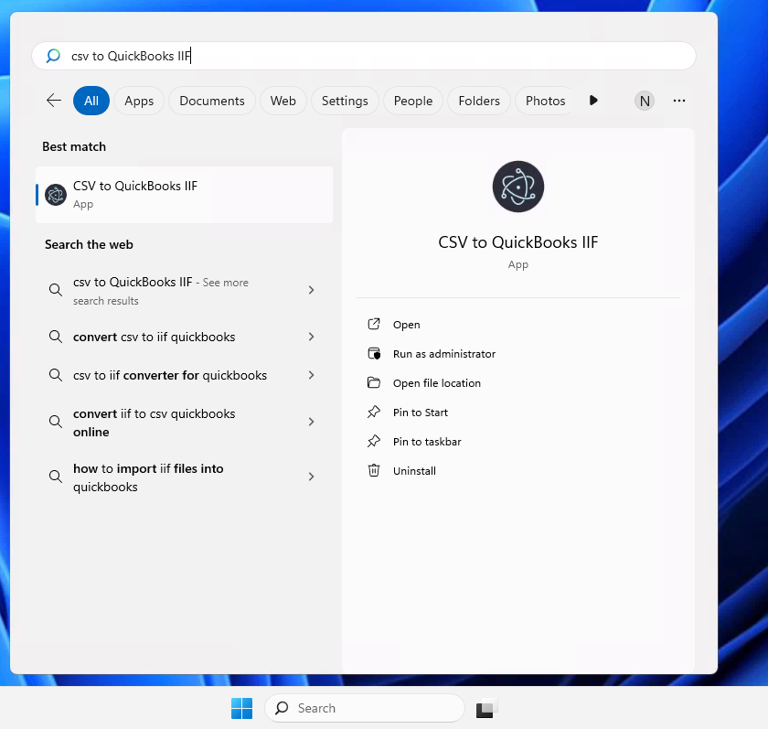Click the user profile avatar N
The width and height of the screenshot is (768, 729).
[x=645, y=101]
